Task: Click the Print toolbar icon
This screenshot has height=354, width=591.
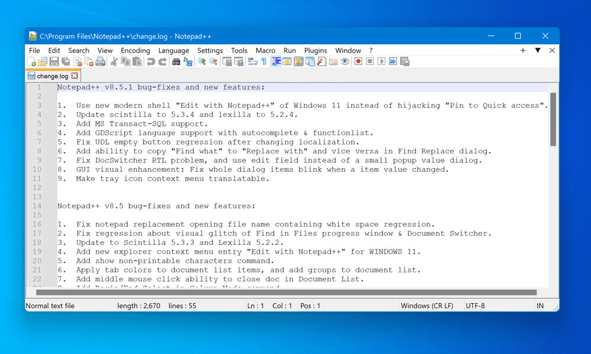Action: click(x=100, y=62)
